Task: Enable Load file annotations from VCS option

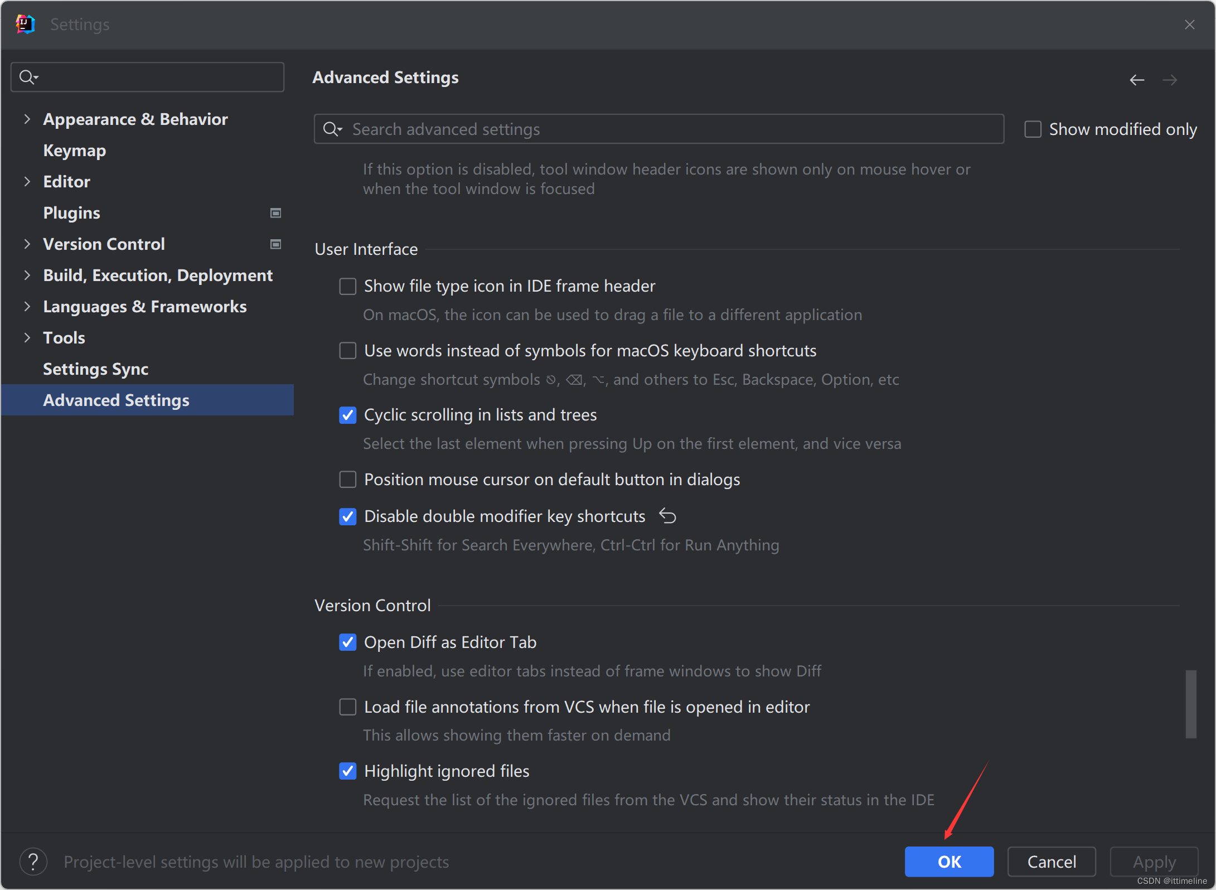Action: [348, 707]
